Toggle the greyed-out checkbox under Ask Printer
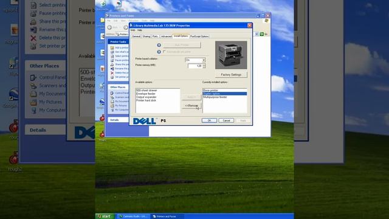This screenshot has height=219, width=389. click(164, 52)
